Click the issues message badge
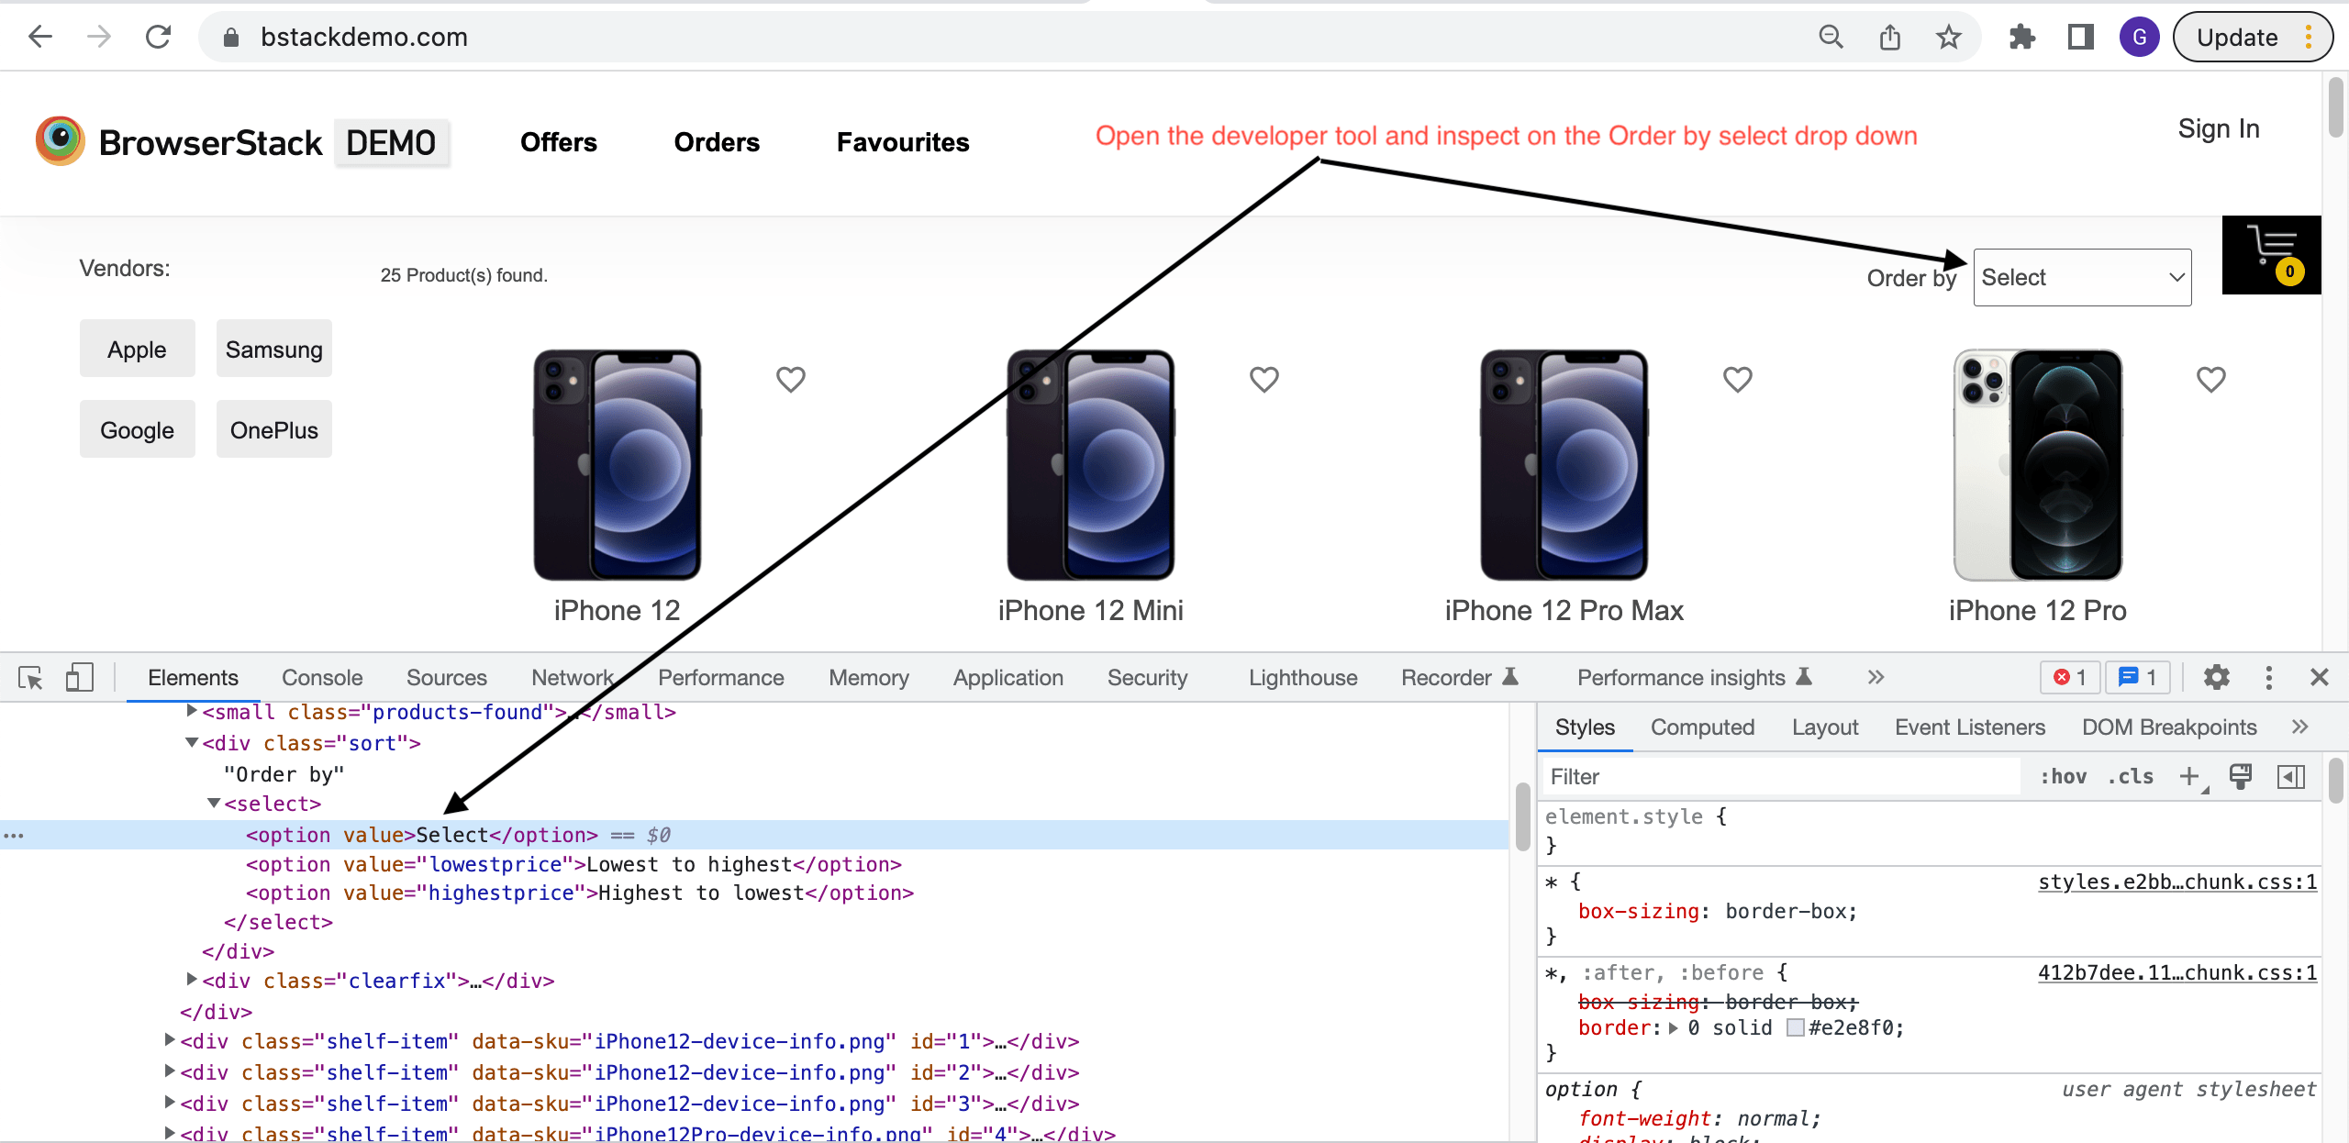2349x1143 pixels. pos(2138,677)
